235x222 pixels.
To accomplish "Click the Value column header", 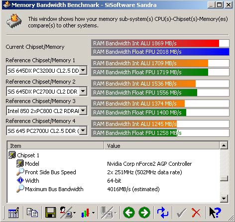I will [162, 146].
